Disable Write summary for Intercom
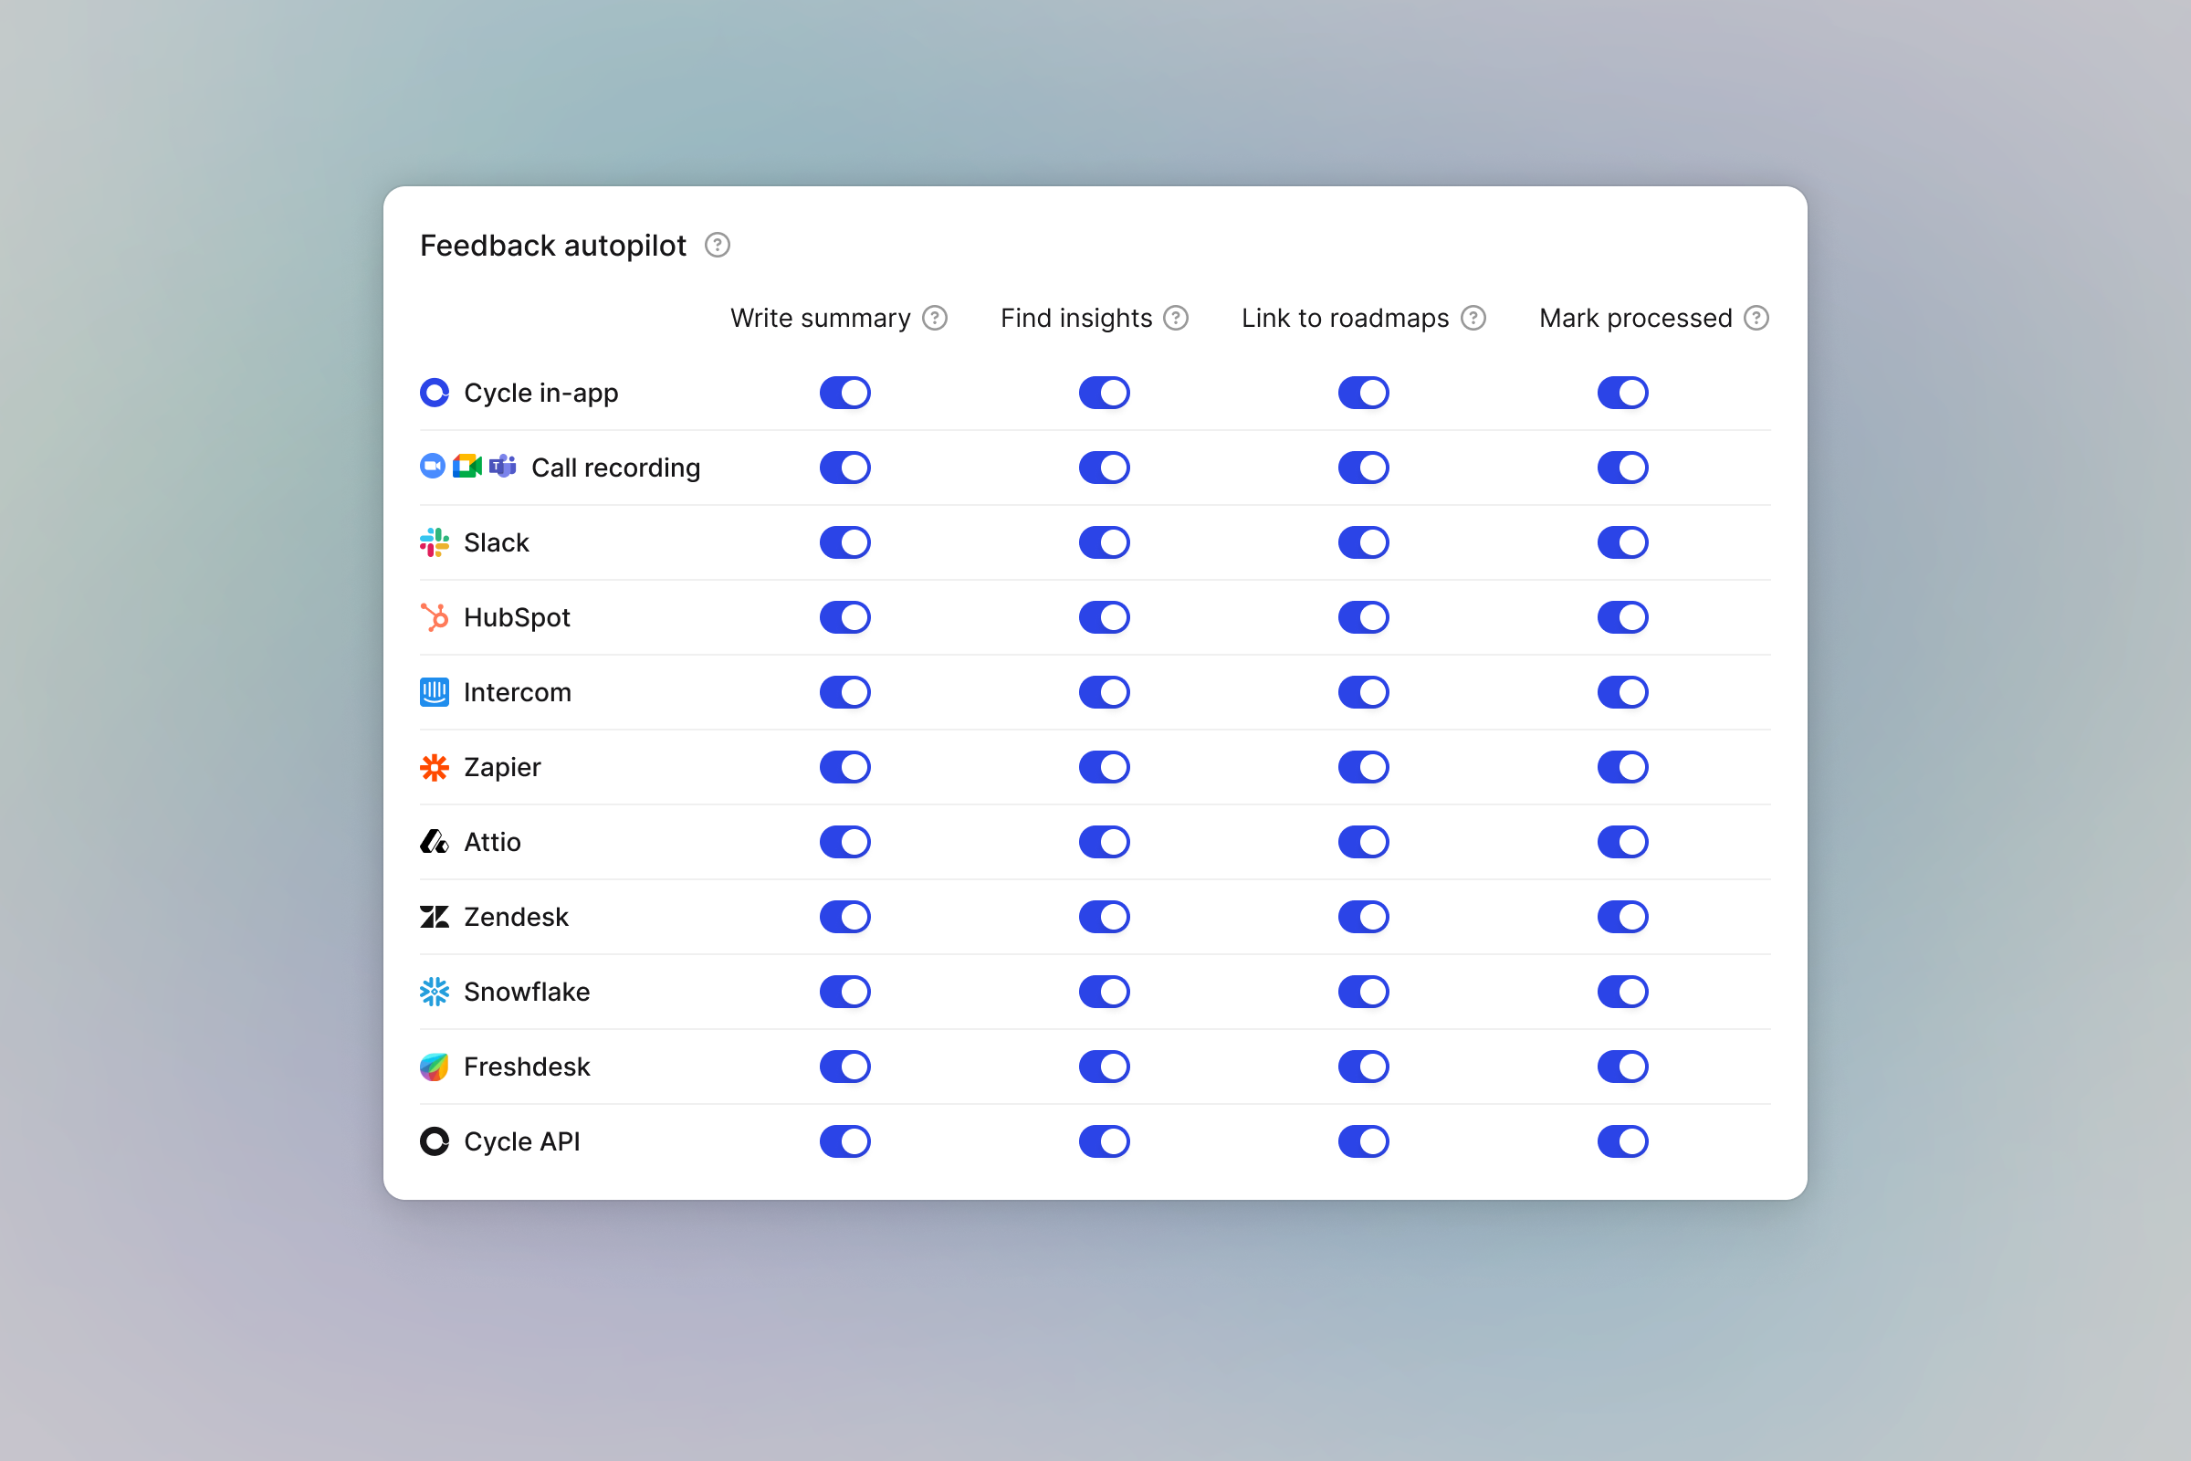Screen dimensions: 2191x1461 click(845, 692)
